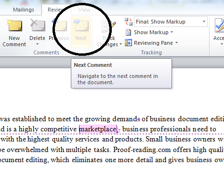Click the Display for Review icon
The image size is (224, 178).
tap(129, 22)
